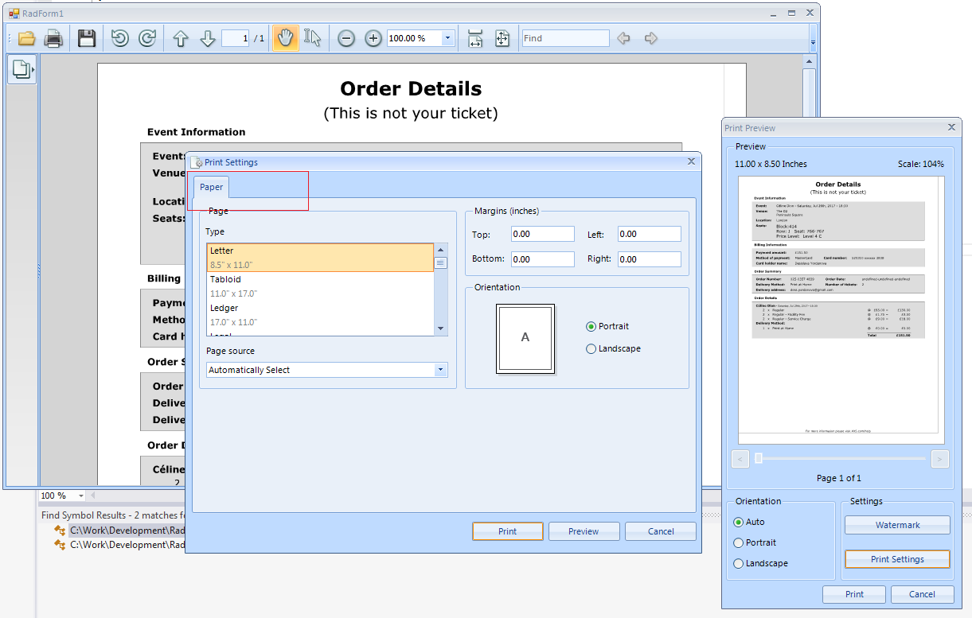This screenshot has width=972, height=618.
Task: Select Portrait in Print Preview panel
Action: pyautogui.click(x=738, y=542)
